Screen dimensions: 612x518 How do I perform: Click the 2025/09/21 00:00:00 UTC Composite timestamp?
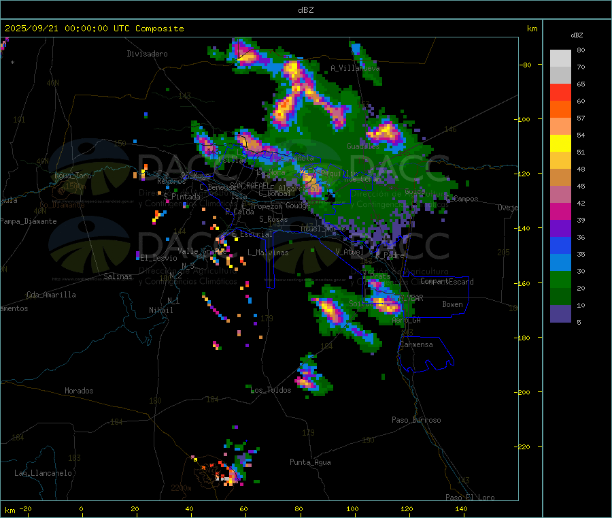coord(94,29)
